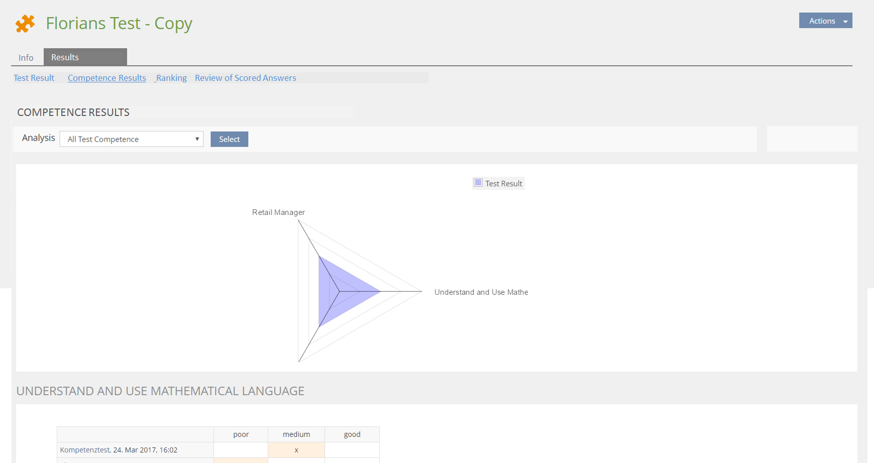Open the Competence Results sub-tab
874x463 pixels.
[107, 78]
